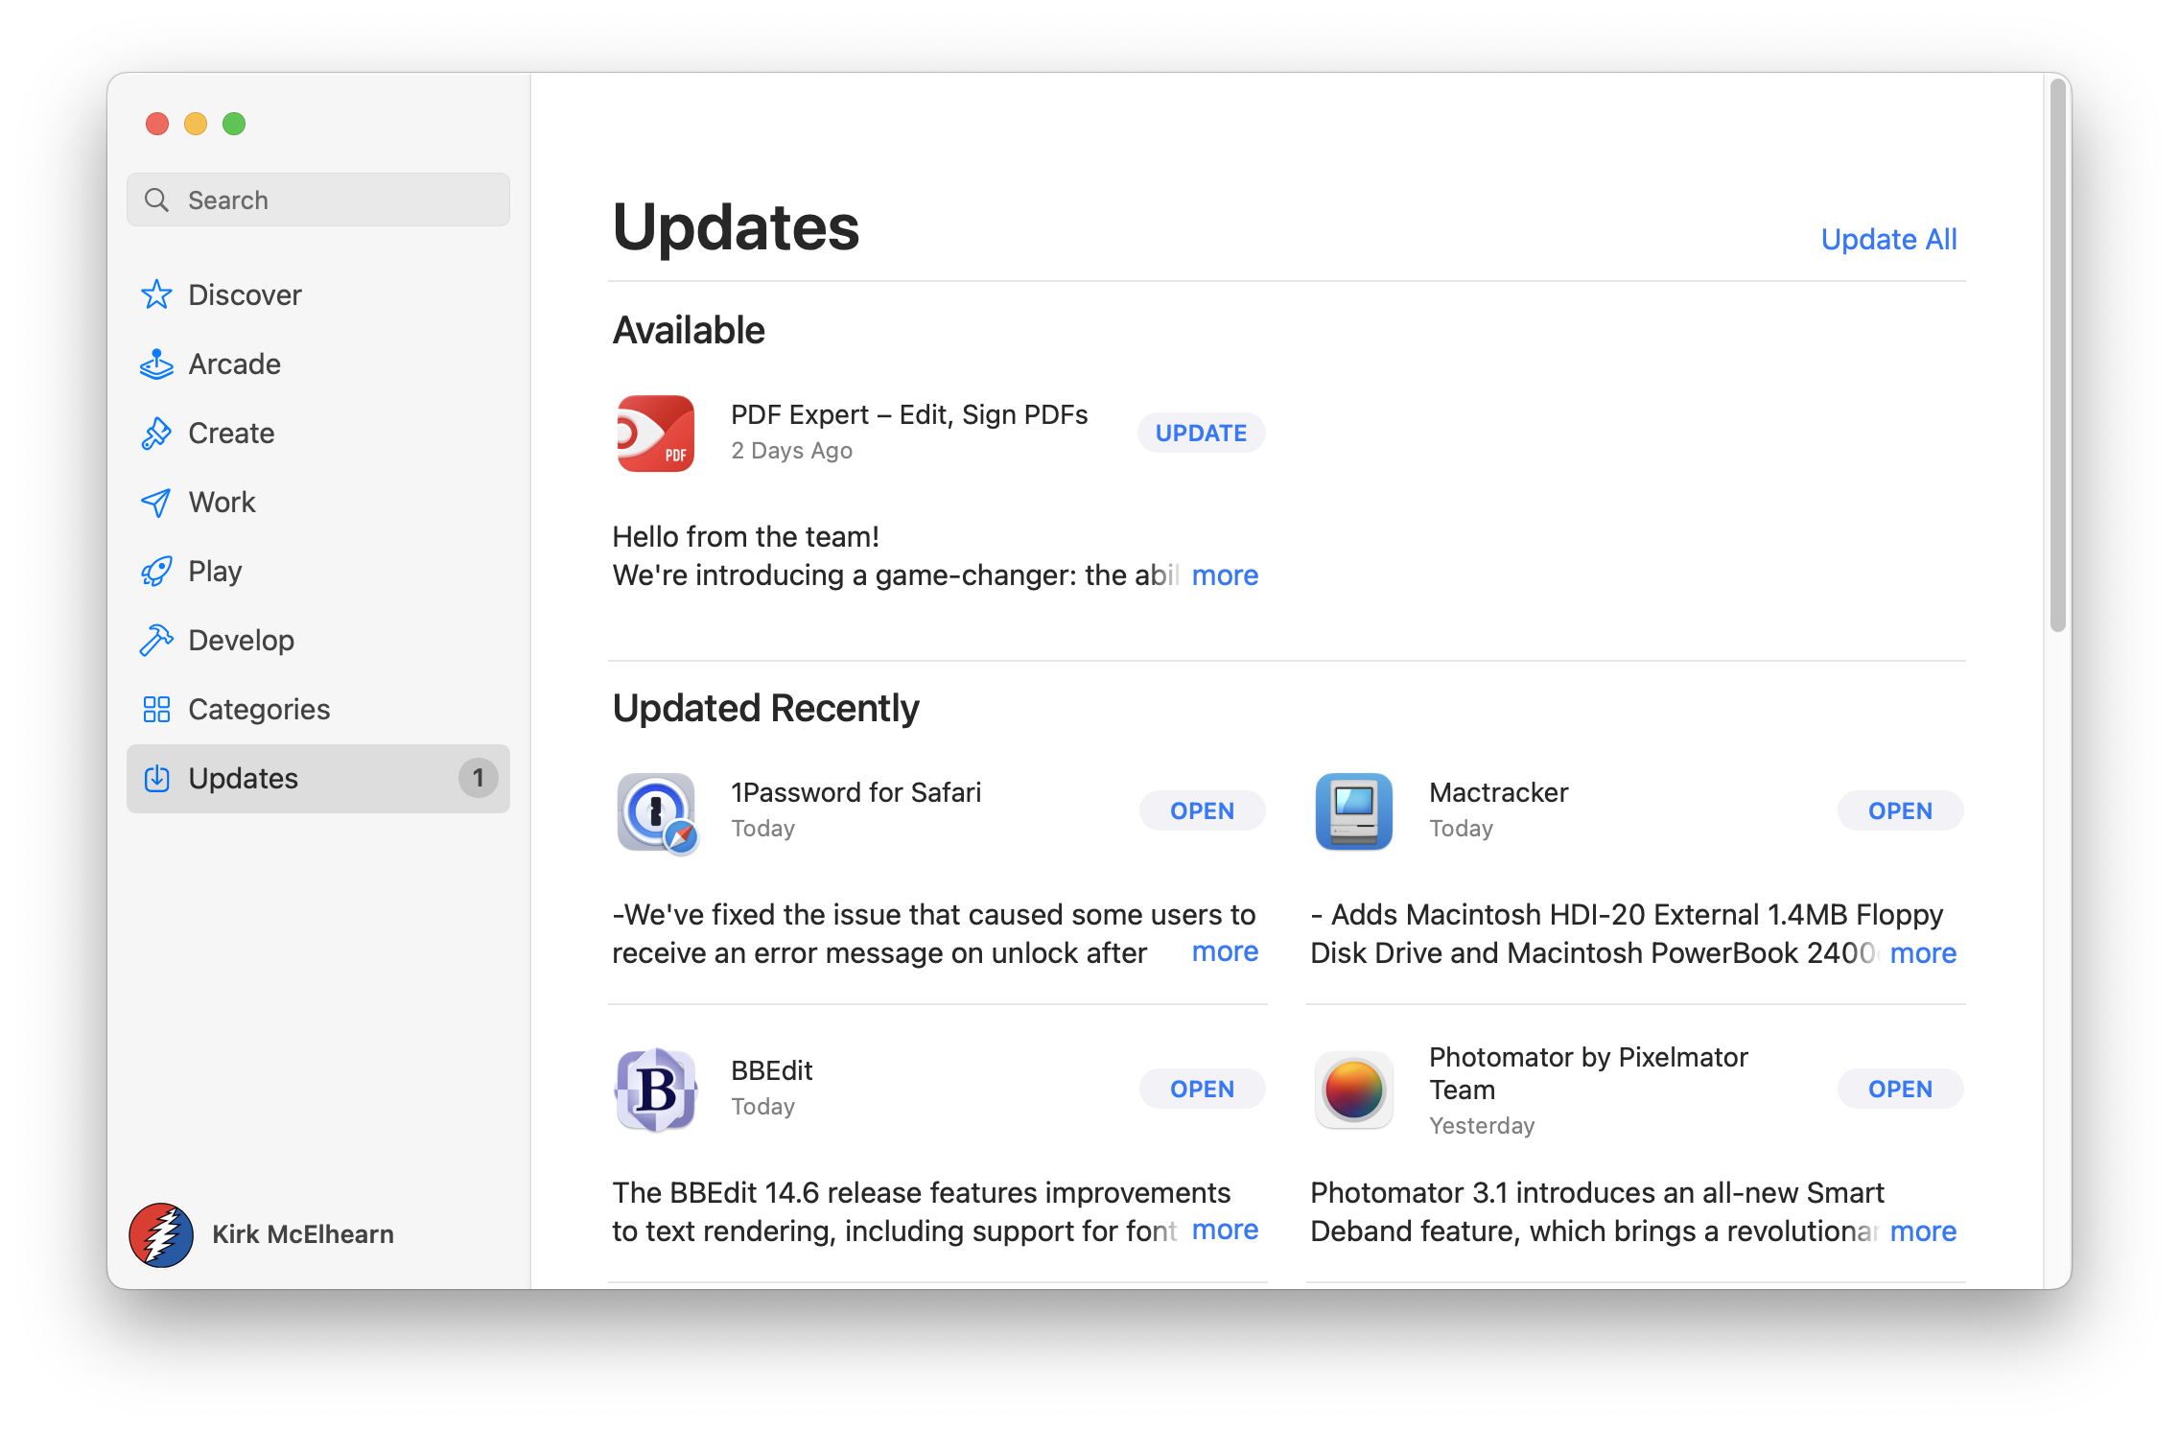Screen dimensions: 2179x1431
Task: Click the Photomator by Pixelmator Team title
Action: [1588, 1073]
